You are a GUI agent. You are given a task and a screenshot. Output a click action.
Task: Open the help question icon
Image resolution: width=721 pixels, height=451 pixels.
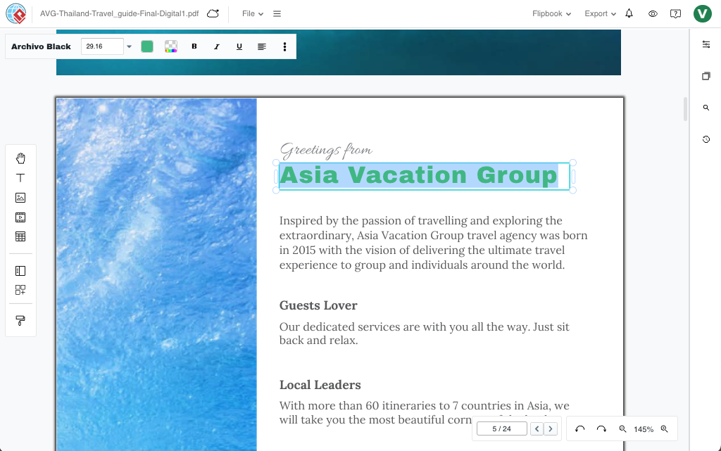point(675,14)
